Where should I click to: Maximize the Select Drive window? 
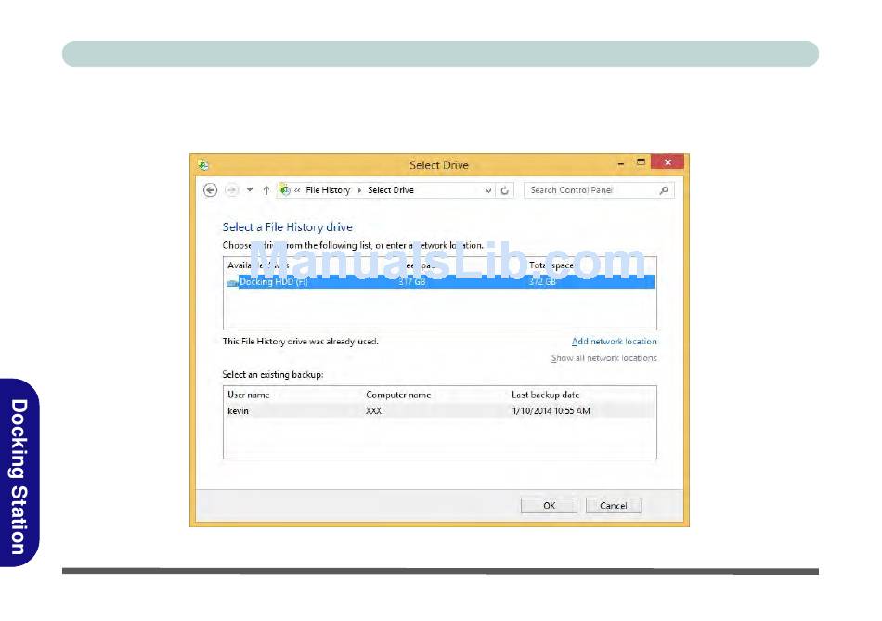(641, 162)
